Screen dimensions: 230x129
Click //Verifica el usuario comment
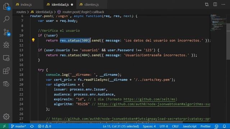pyautogui.click(x=59, y=30)
